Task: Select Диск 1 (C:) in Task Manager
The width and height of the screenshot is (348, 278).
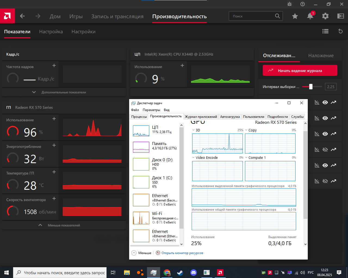Action: 155,182
